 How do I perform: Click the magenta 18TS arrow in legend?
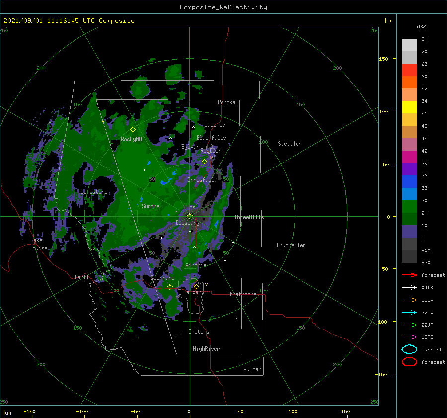click(409, 337)
